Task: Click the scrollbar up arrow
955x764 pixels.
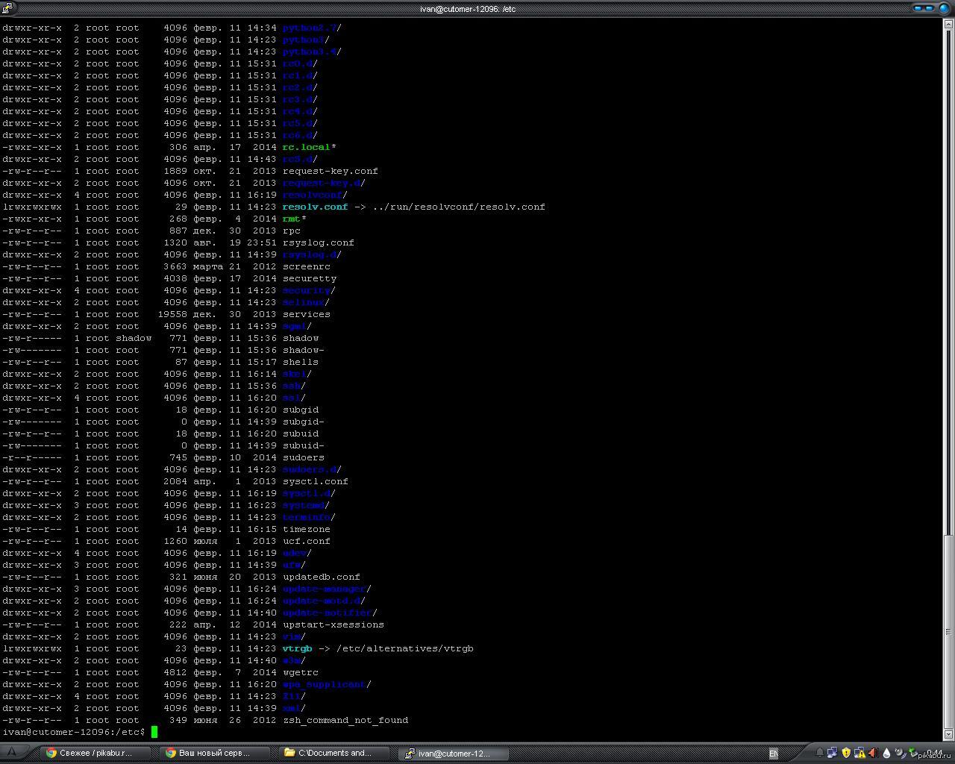Action: coord(948,24)
